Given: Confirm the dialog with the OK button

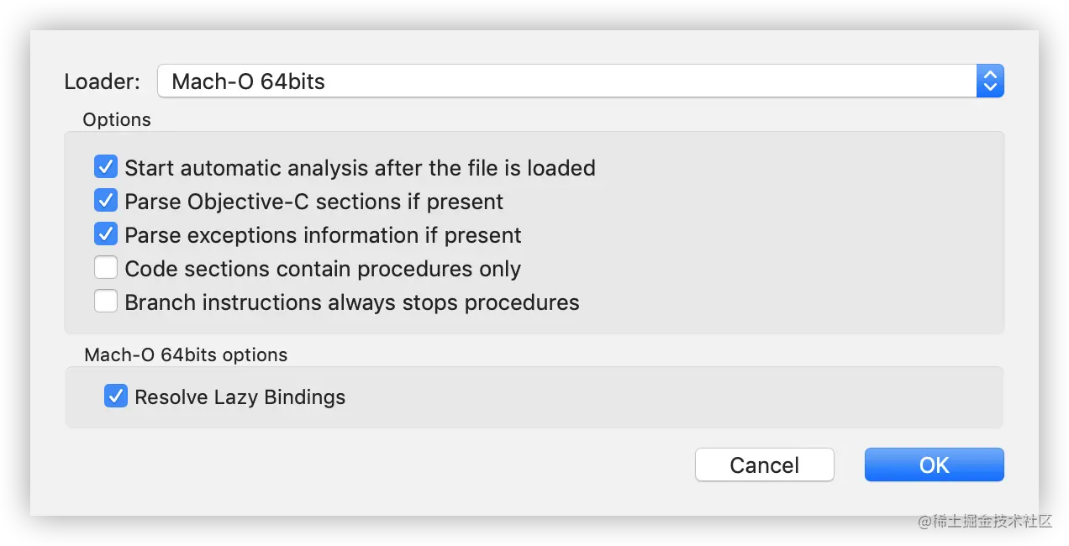Looking at the screenshot, I should (934, 465).
